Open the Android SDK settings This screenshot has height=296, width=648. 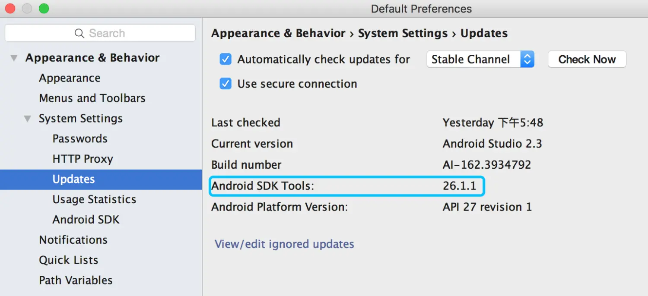click(x=86, y=220)
